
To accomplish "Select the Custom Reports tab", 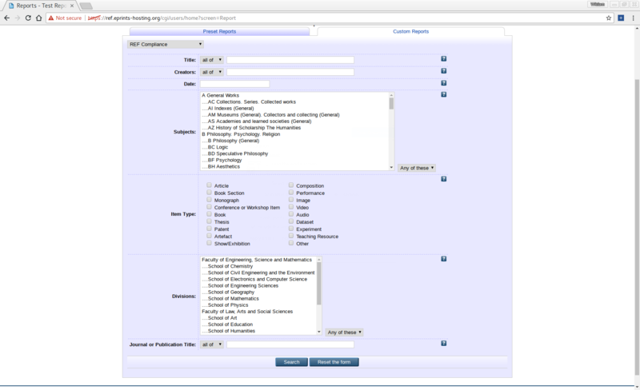I will tap(410, 31).
